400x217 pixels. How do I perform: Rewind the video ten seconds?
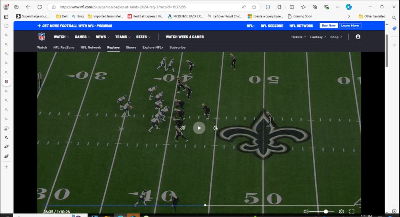point(182,128)
